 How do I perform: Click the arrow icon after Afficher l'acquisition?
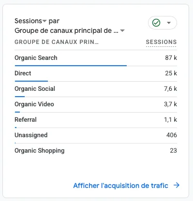point(177,185)
